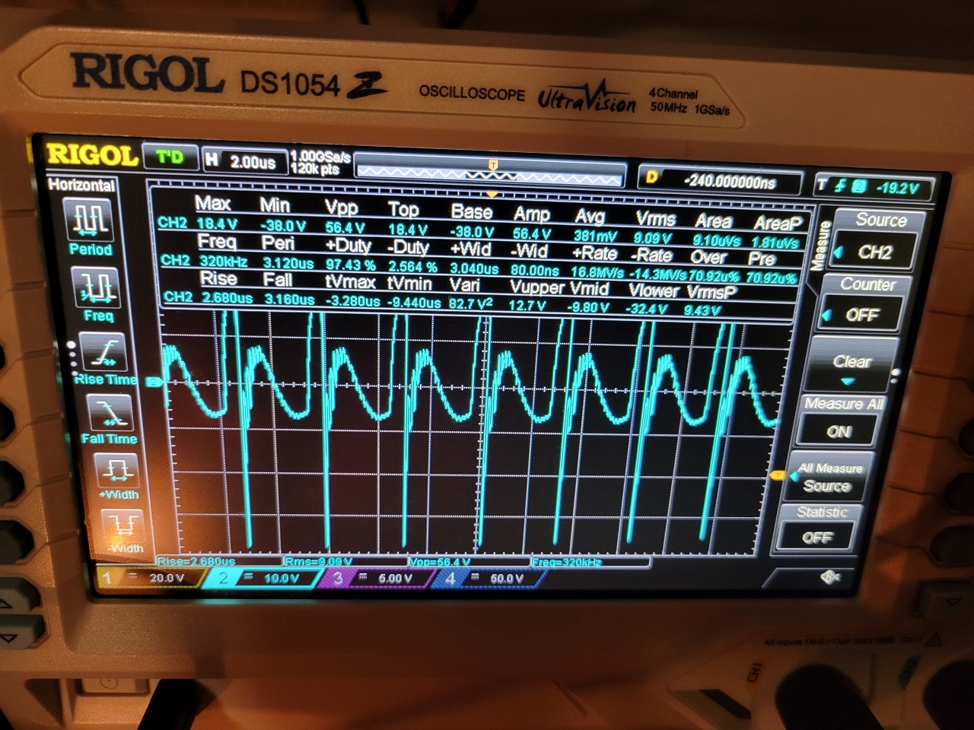
Task: Click the Amp column header
Action: (x=531, y=214)
